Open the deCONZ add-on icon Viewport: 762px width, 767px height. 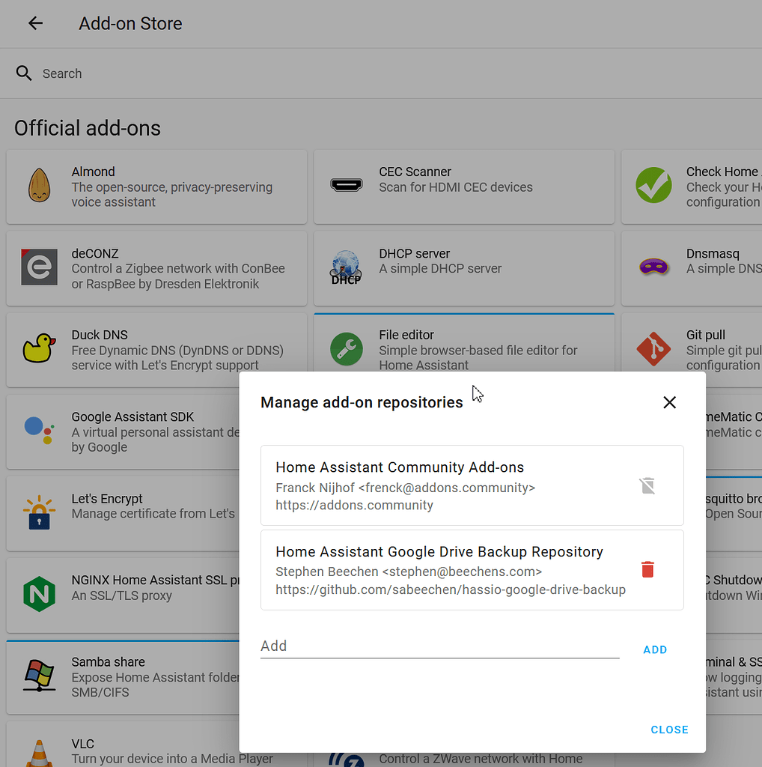tap(39, 267)
